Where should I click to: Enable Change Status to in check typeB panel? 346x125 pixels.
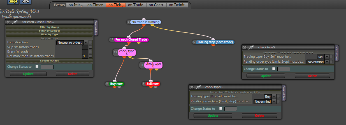pos(221,109)
